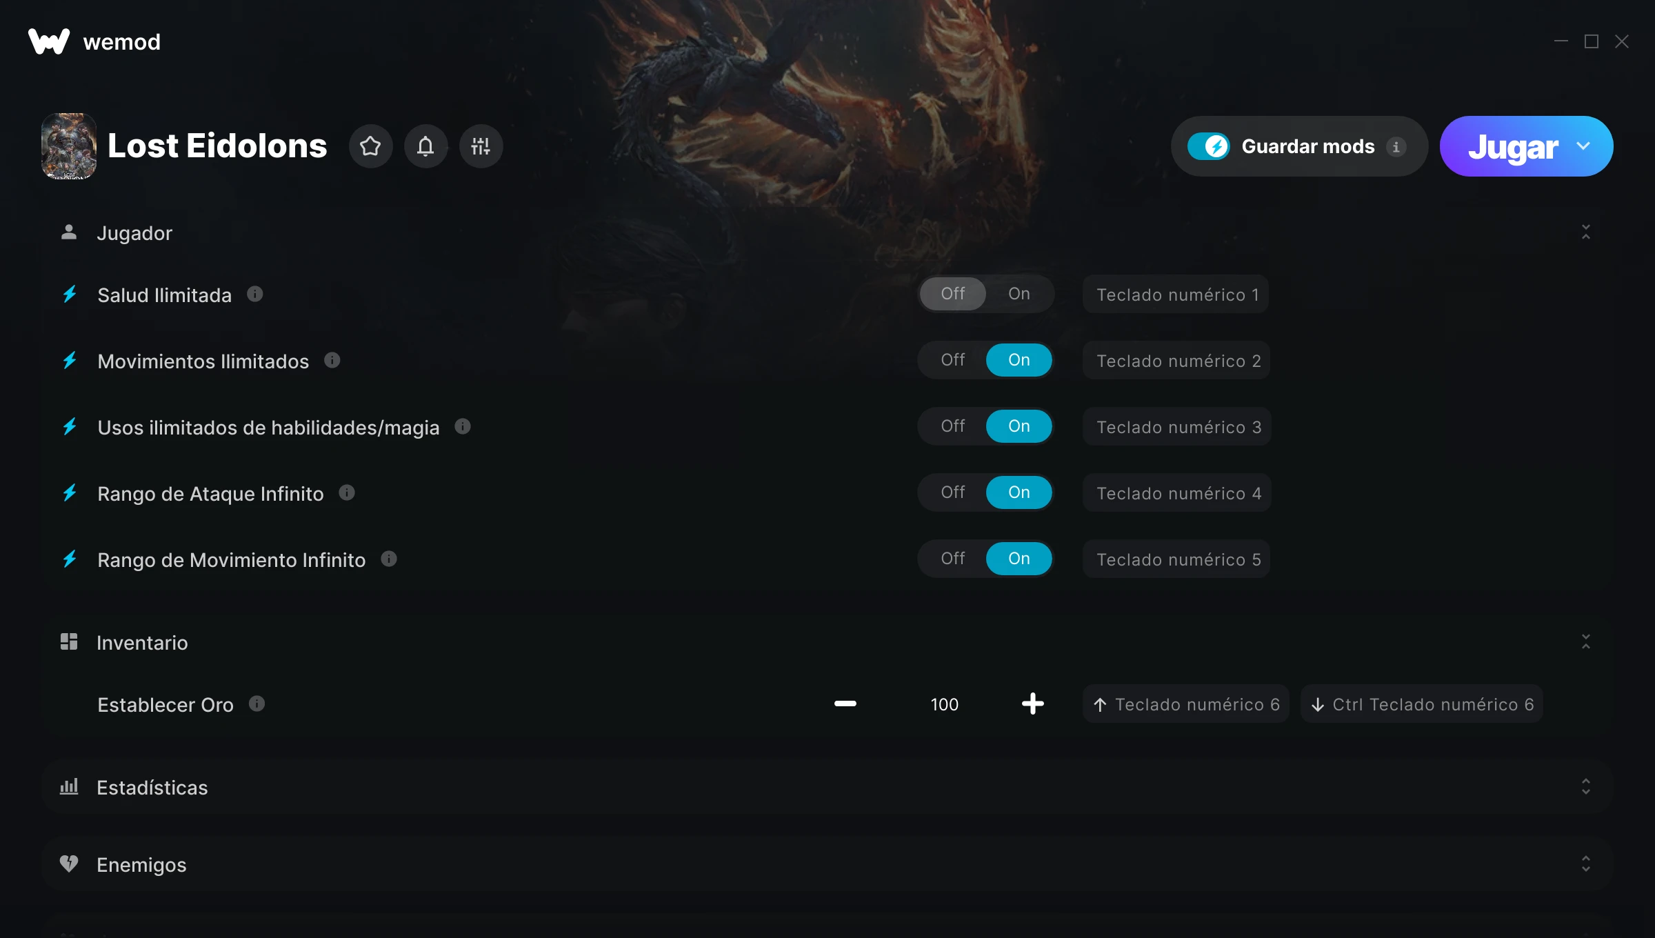Viewport: 1655px width, 938px height.
Task: Turn on Salud Ilimitada
Action: point(1019,294)
